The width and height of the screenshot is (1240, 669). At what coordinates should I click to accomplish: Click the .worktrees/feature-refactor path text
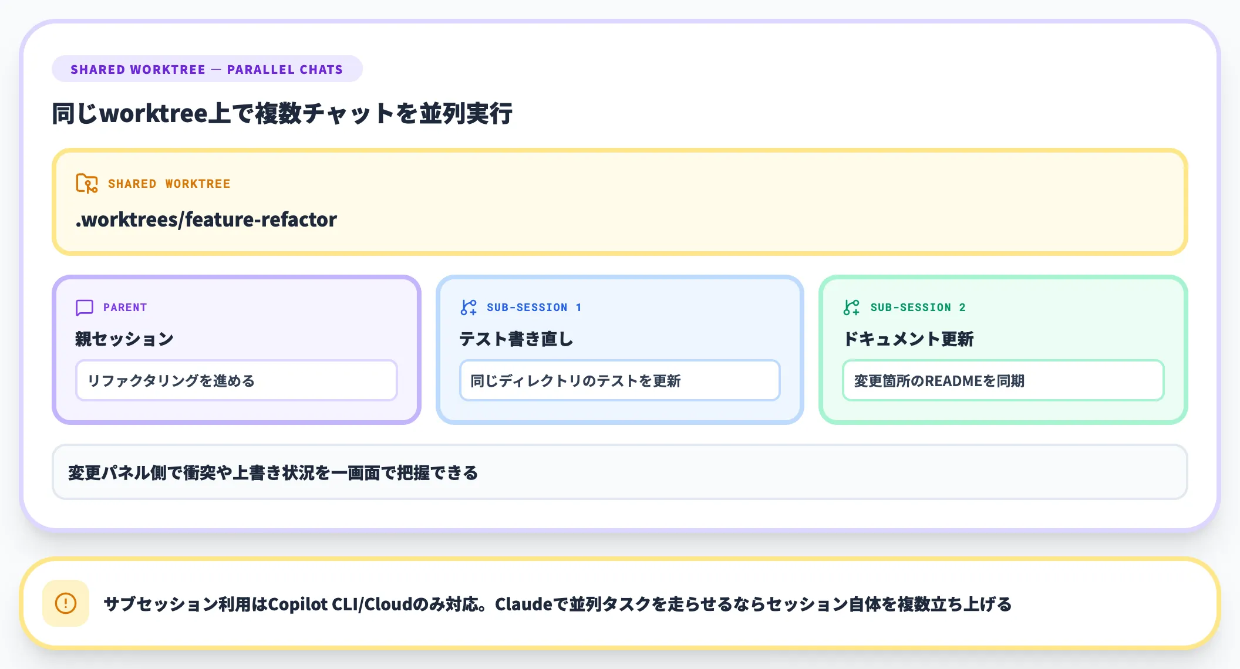pyautogui.click(x=207, y=219)
